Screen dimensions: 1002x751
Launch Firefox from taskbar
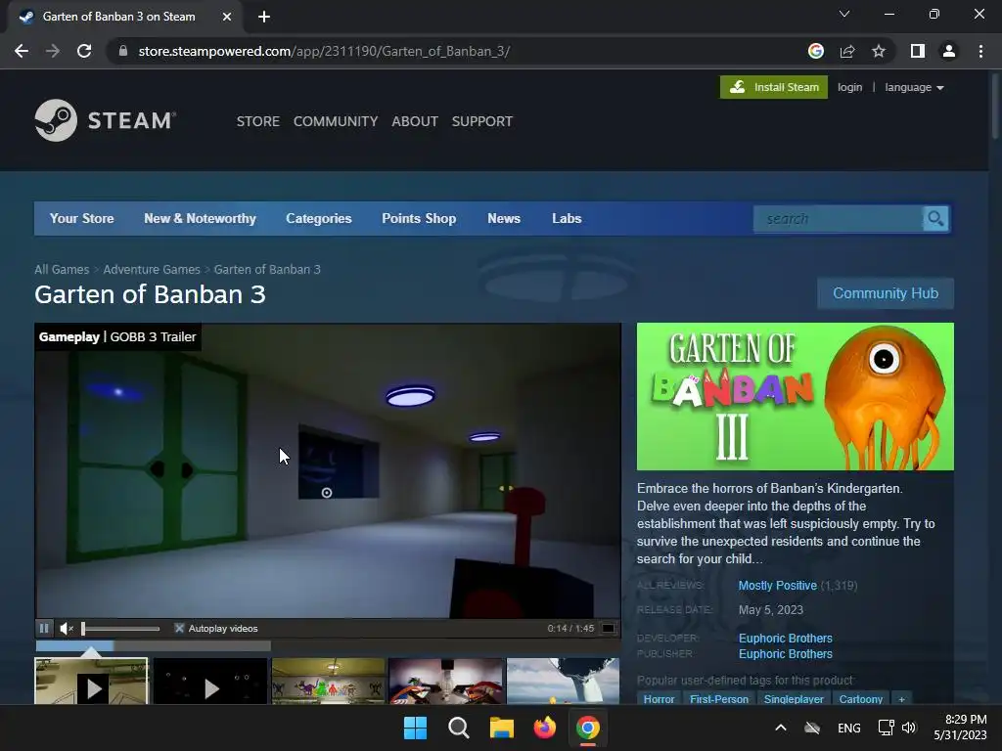[x=545, y=728]
